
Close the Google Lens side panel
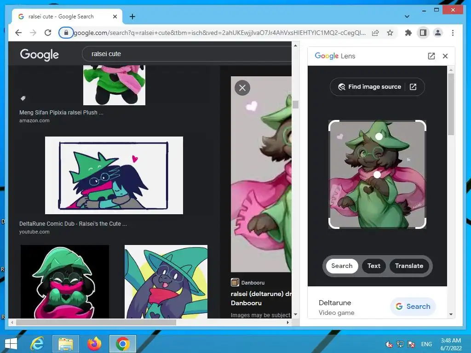(x=445, y=56)
